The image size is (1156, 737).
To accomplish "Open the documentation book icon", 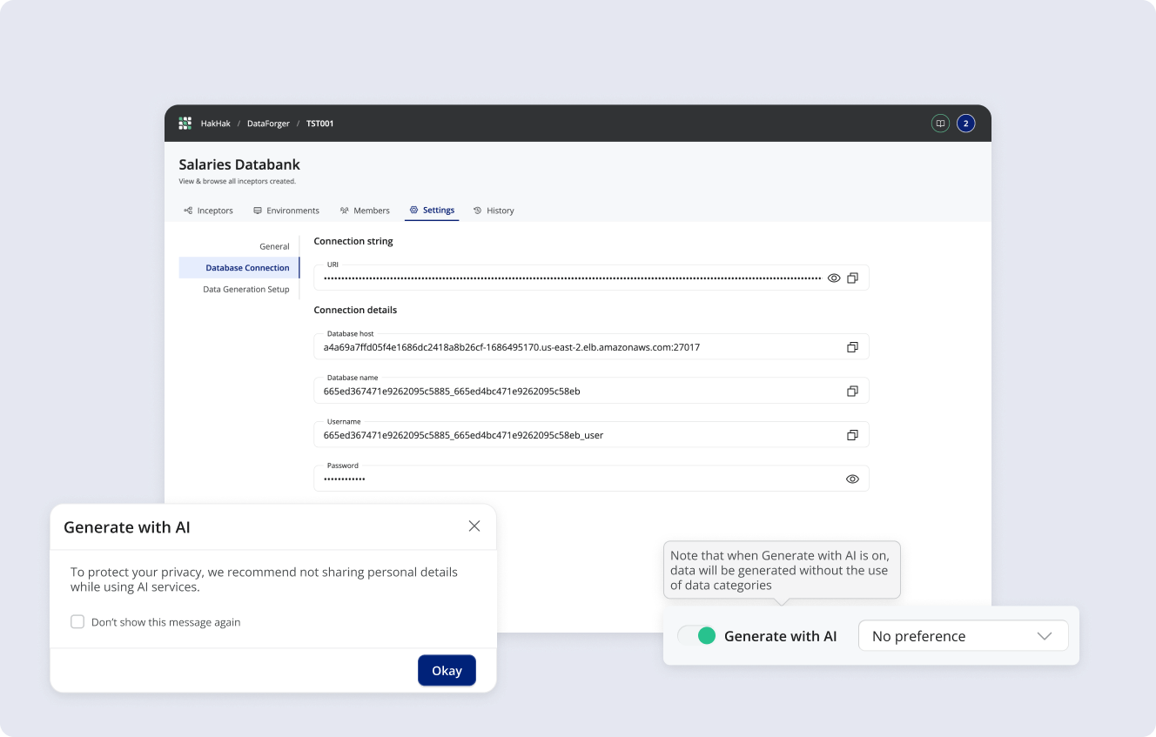I will (x=940, y=124).
